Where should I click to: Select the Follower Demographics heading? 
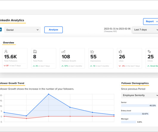point(135,83)
